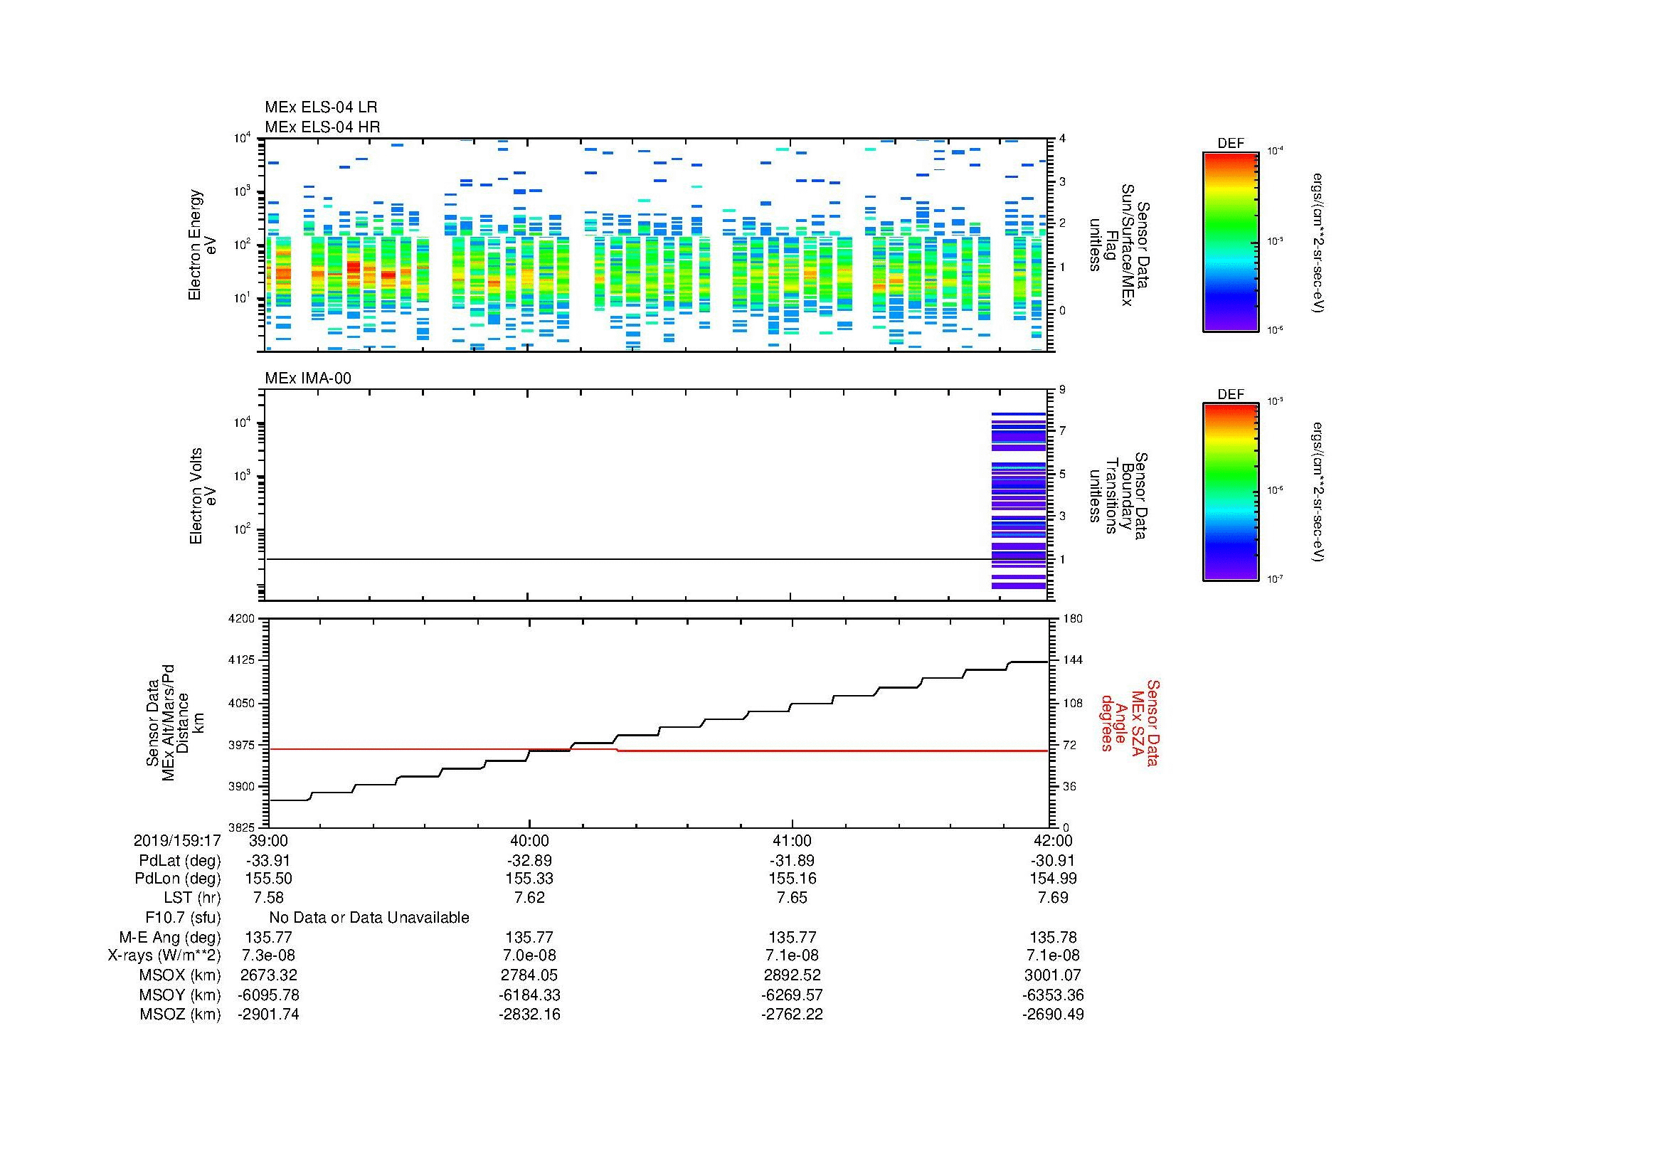This screenshot has width=1664, height=1176.
Task: Click the MSOY value -6269.57
Action: [x=792, y=995]
